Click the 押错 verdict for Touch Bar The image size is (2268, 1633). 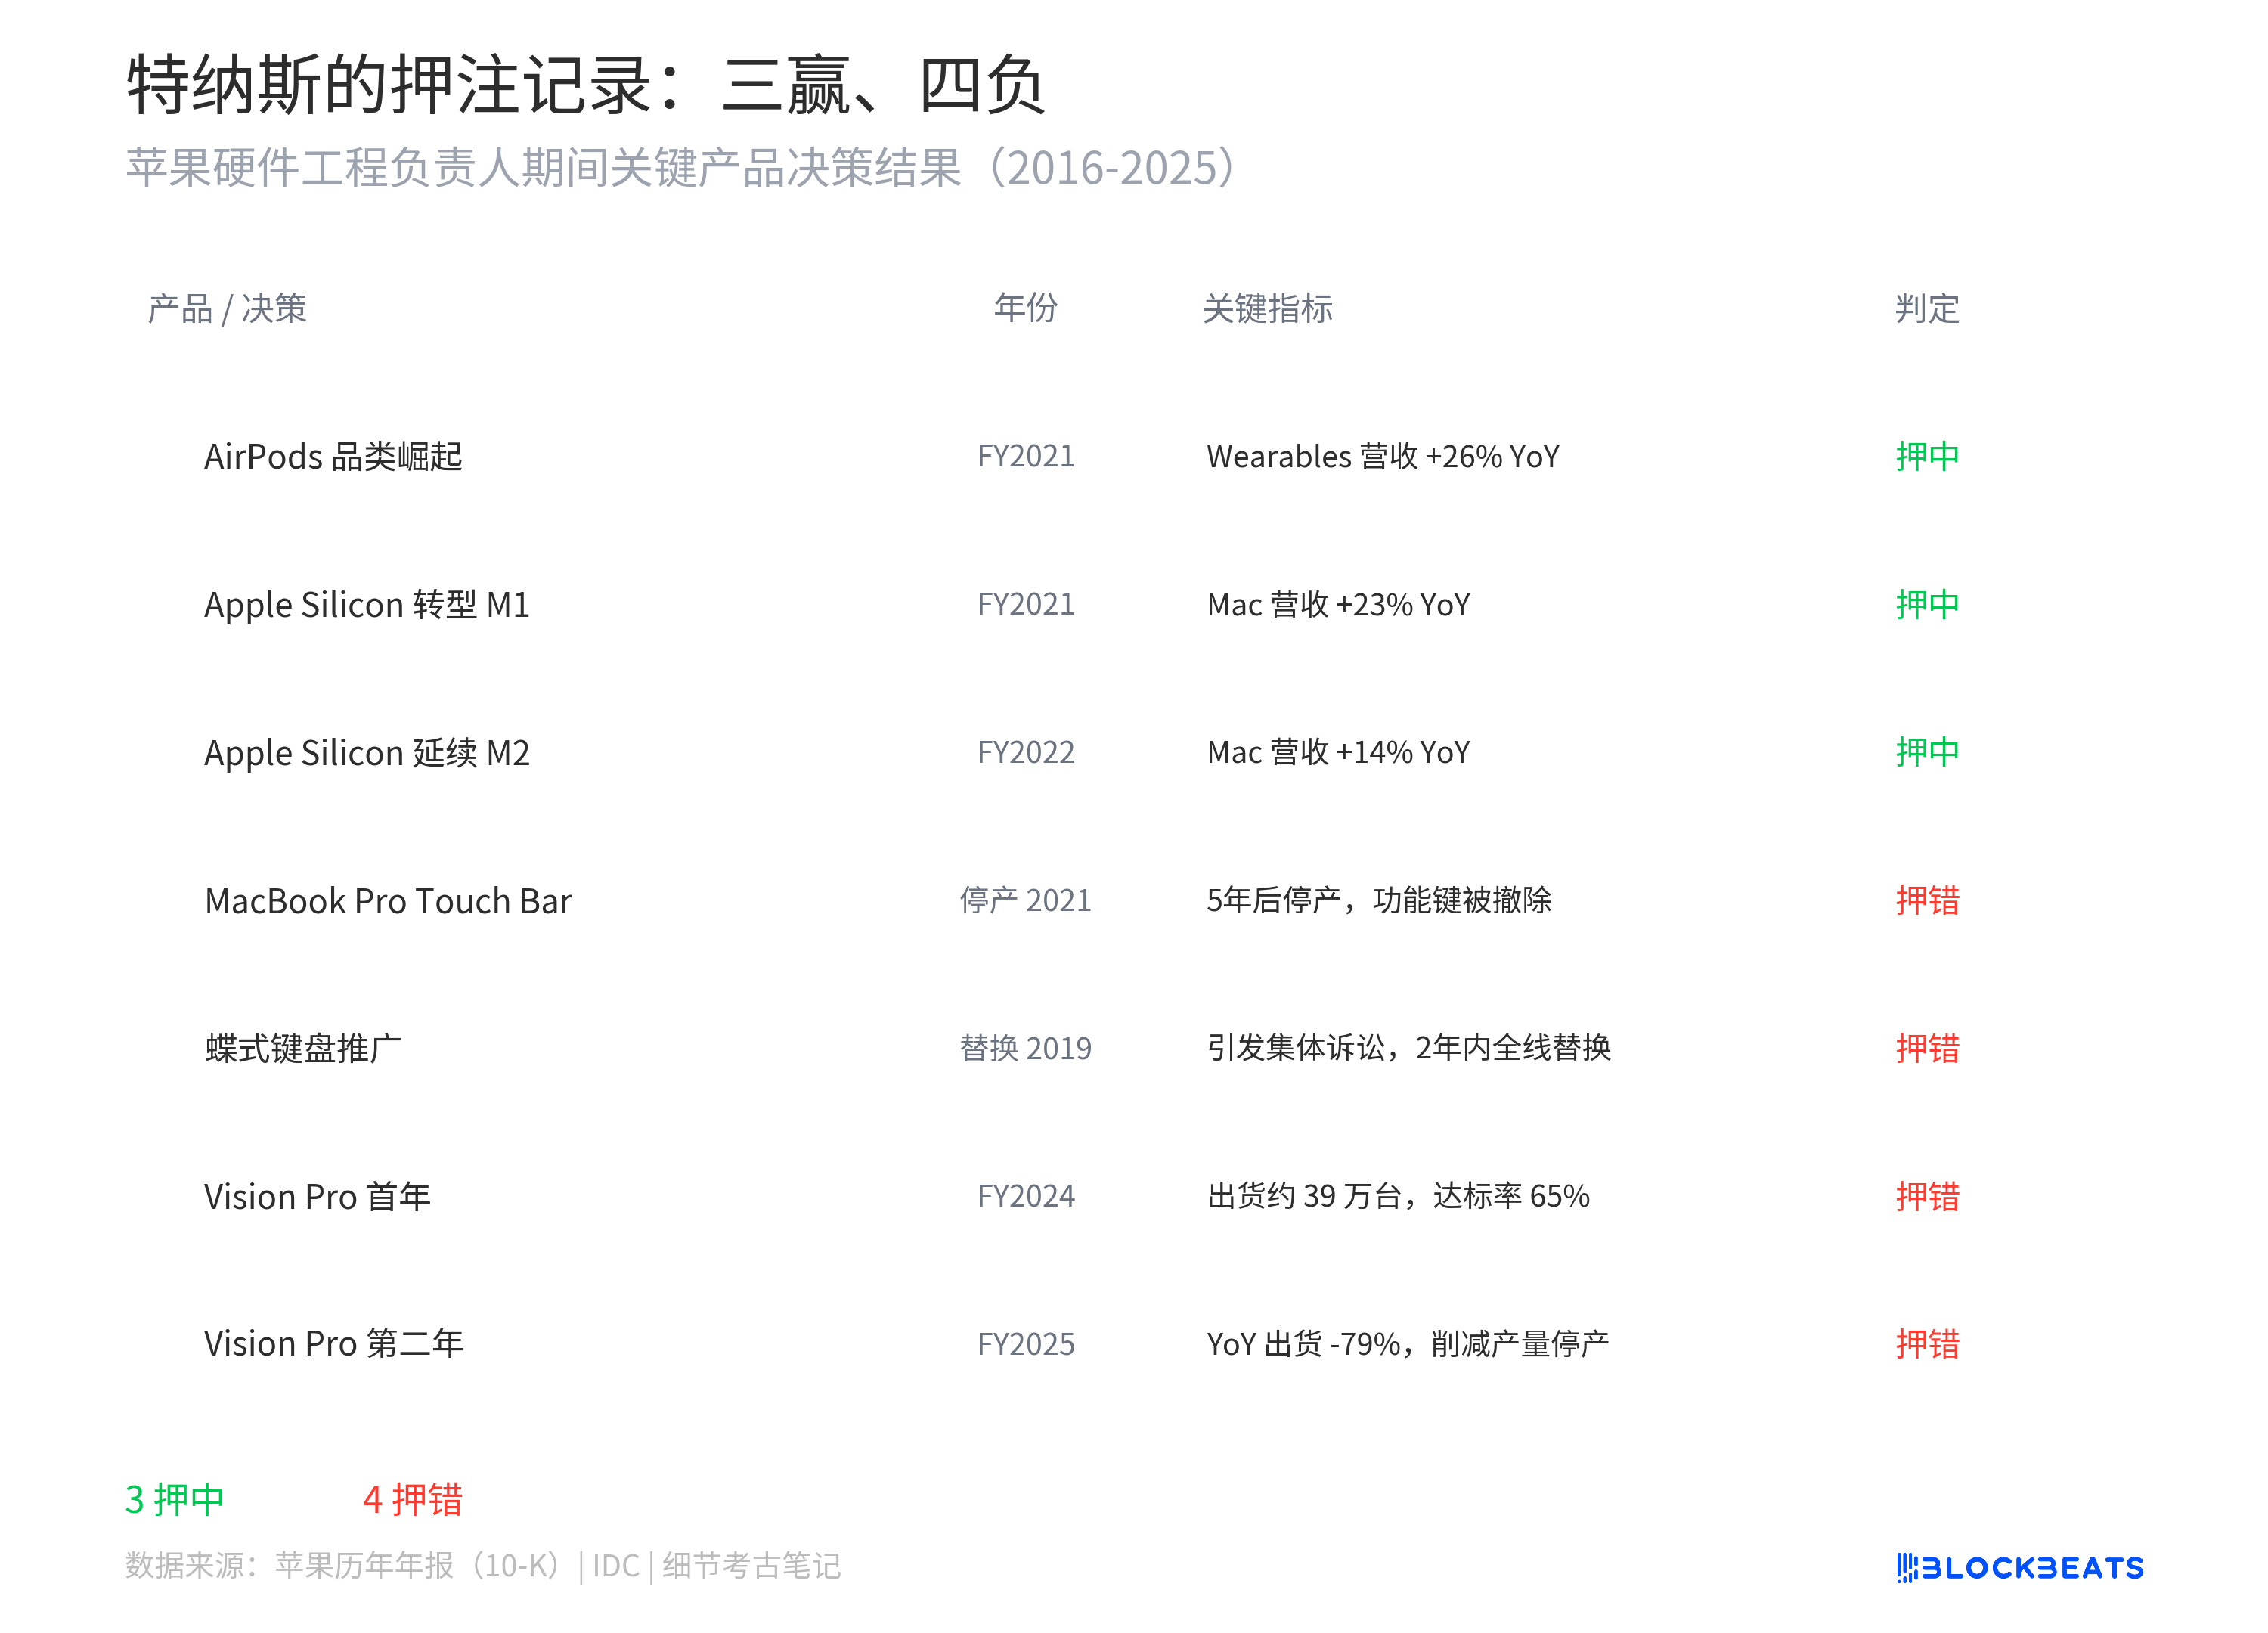coord(1926,900)
